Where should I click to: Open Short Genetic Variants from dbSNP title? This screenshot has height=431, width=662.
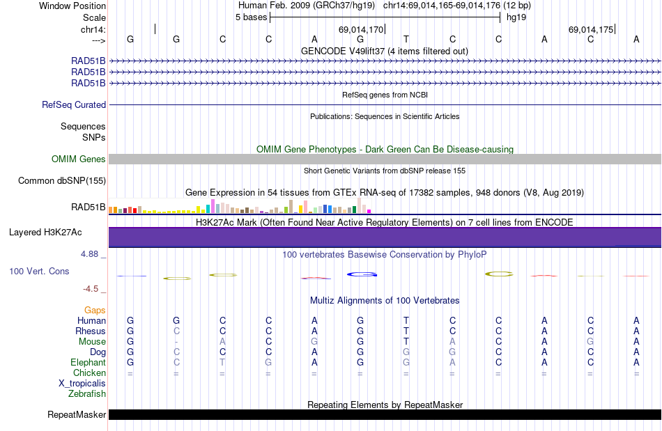[385, 171]
